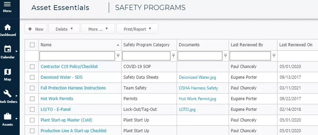
Task: Sort by Documents column header
Action: click(x=189, y=45)
